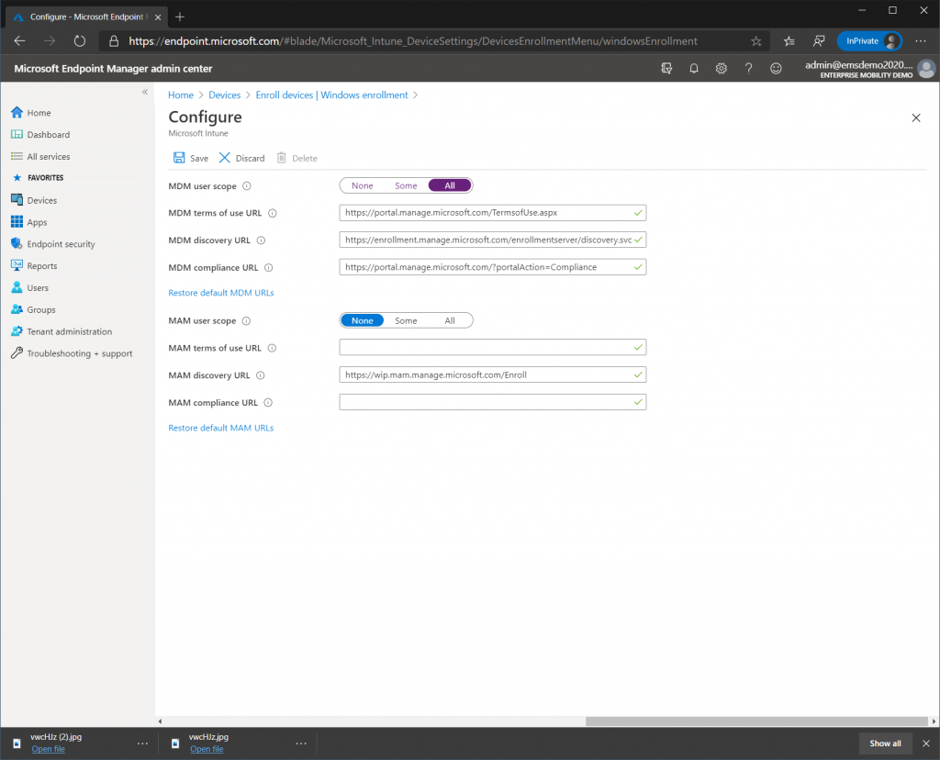Go to Devices breadcrumb
This screenshot has height=760, width=940.
224,95
